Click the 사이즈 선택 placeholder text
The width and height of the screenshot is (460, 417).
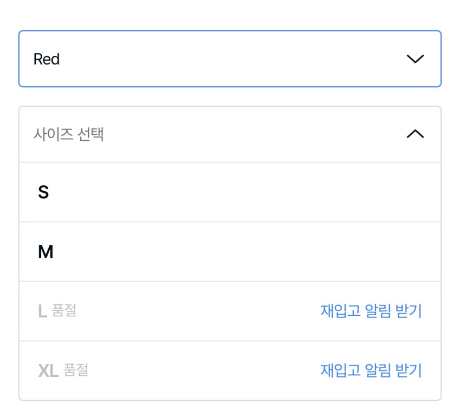click(69, 134)
